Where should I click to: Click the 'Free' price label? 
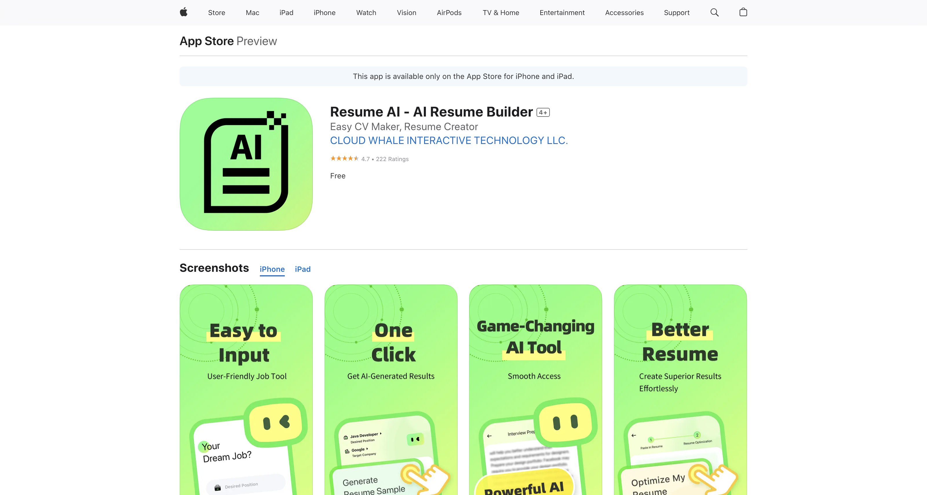point(338,176)
